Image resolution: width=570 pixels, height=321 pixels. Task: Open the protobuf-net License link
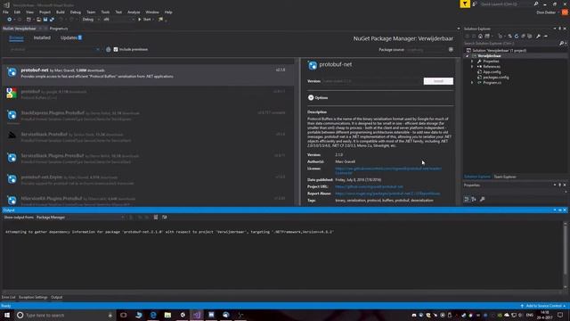tap(388, 170)
